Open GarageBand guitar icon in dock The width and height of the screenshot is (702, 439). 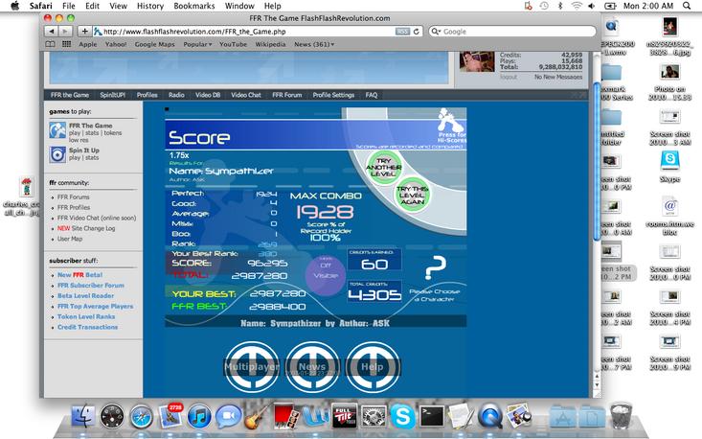pos(257,416)
